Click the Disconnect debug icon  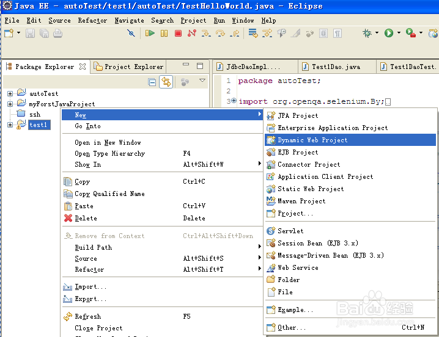(x=192, y=34)
